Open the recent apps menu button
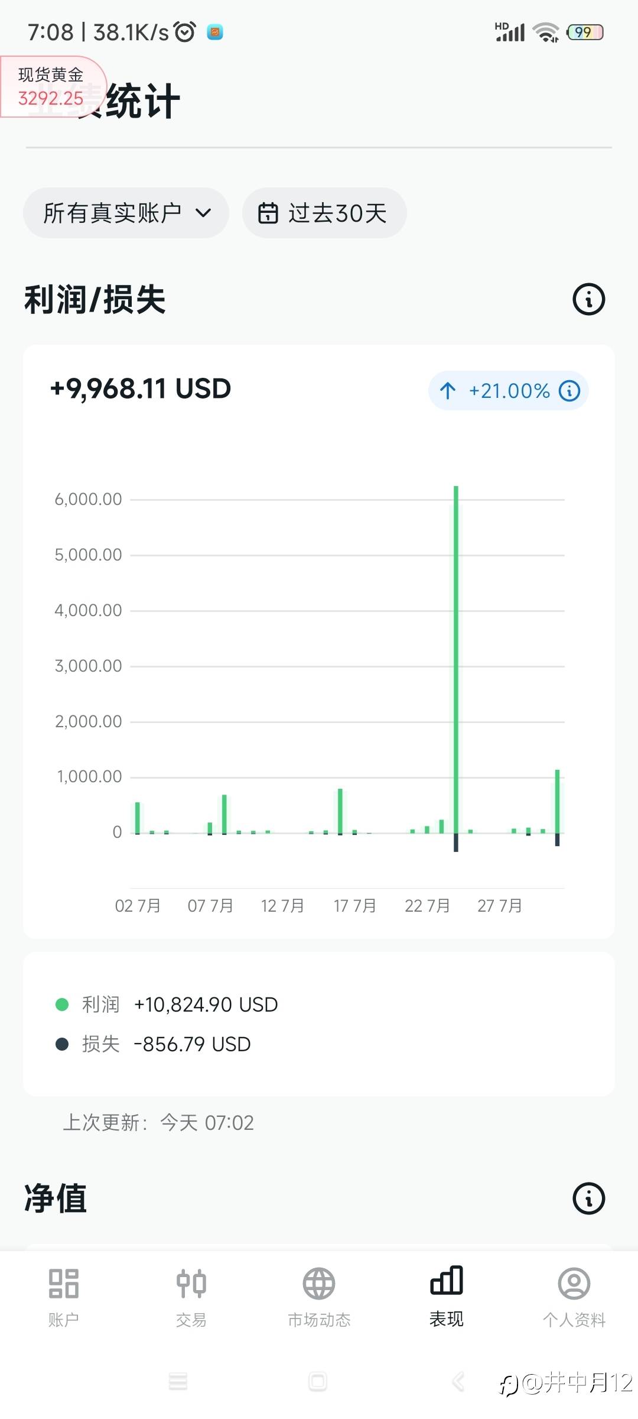Viewport: 638px width, 1419px height. (178, 1382)
